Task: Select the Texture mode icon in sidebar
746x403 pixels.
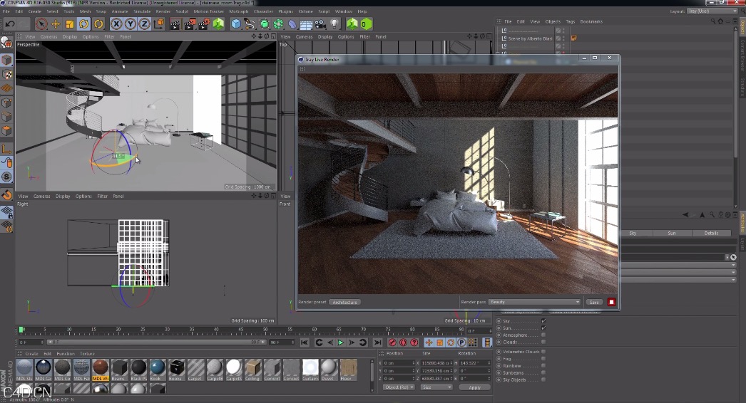Action: click(6, 74)
